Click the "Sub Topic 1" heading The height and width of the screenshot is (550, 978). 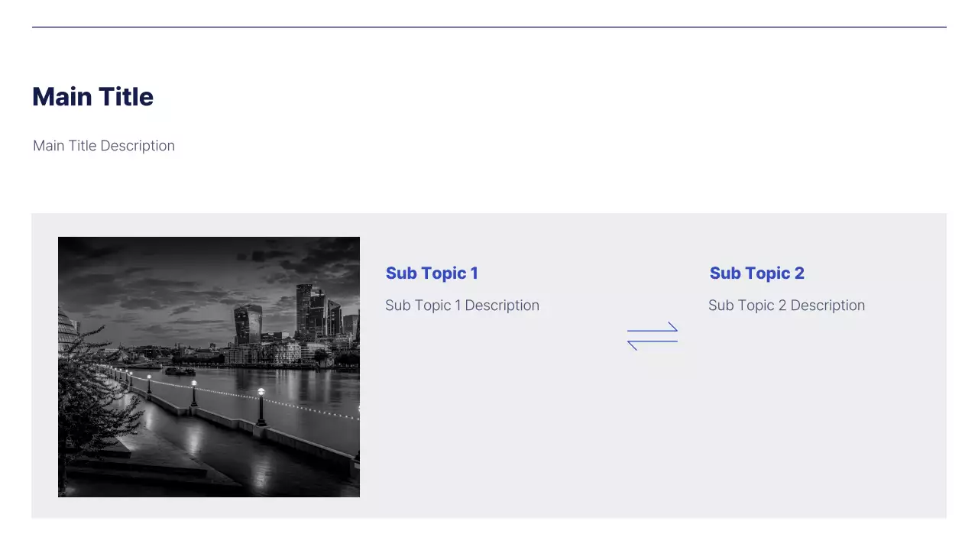click(432, 273)
